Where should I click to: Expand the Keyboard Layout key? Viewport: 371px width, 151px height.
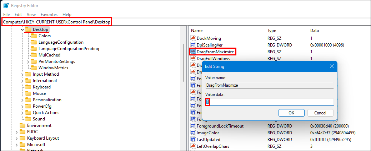click(16, 138)
